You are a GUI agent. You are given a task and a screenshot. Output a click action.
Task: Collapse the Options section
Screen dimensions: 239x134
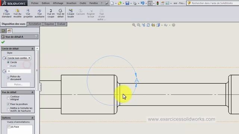32,118
